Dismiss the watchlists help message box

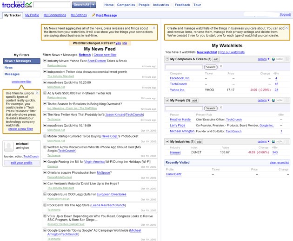pos(287,27)
